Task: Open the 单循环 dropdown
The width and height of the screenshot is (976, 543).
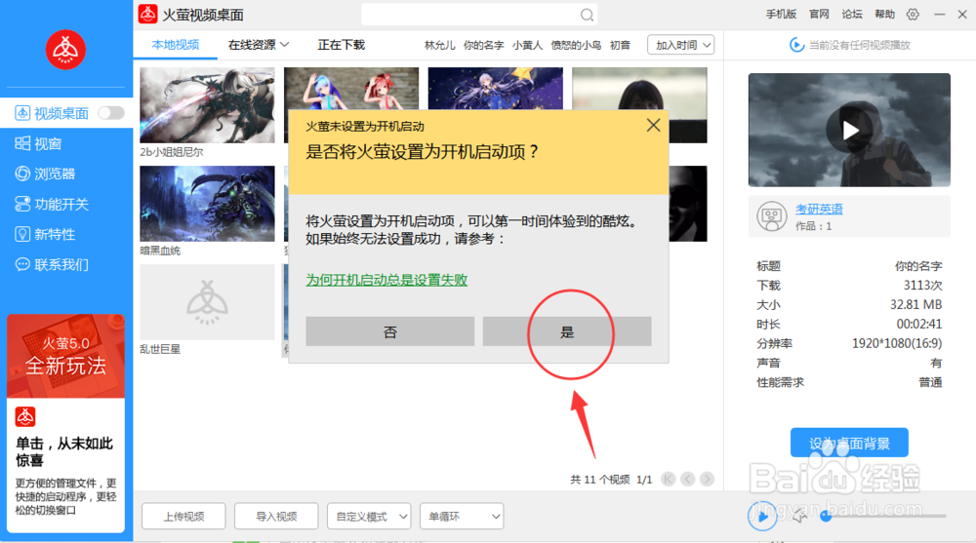Action: pos(462,517)
